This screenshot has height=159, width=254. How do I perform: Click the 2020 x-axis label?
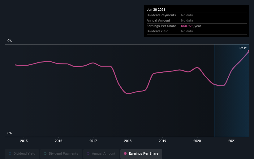(197, 141)
